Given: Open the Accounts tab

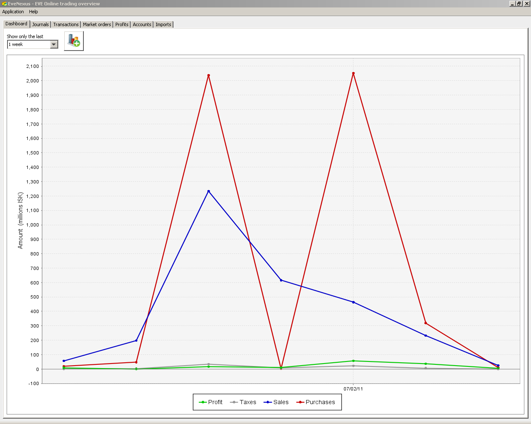Looking at the screenshot, I should pyautogui.click(x=142, y=24).
